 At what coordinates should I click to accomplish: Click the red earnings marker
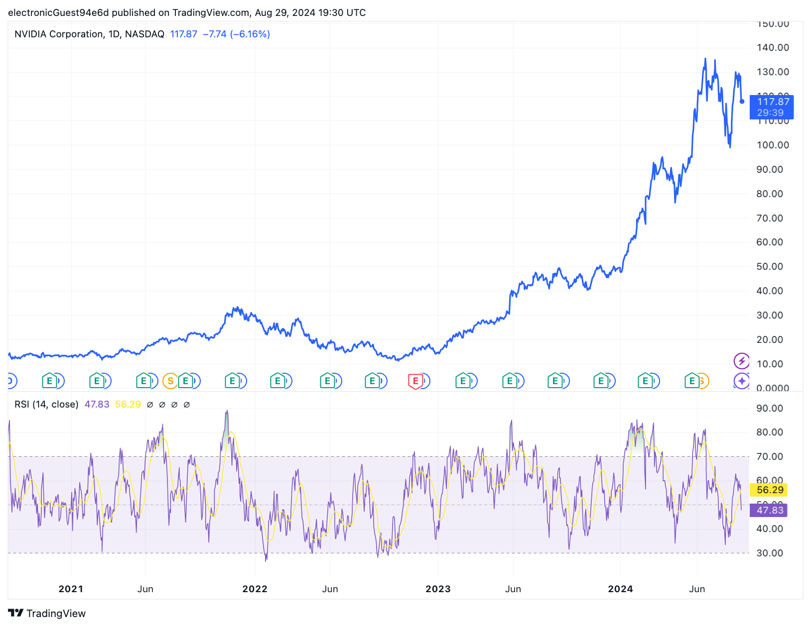click(415, 381)
